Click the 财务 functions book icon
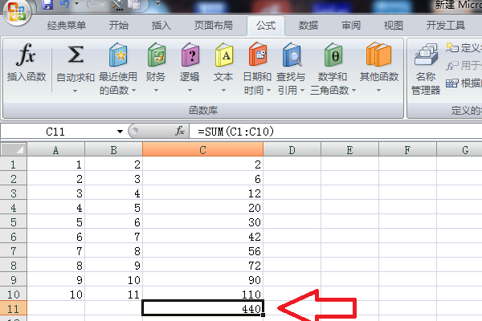The width and height of the screenshot is (482, 321). click(x=157, y=55)
